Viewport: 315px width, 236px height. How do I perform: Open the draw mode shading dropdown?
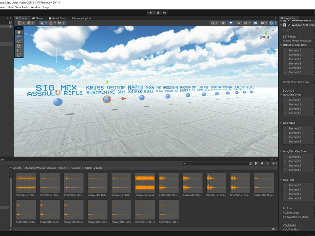pos(214,23)
